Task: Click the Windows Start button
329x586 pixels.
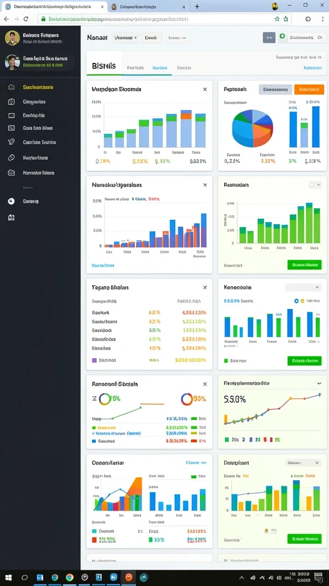Action: tap(8, 577)
